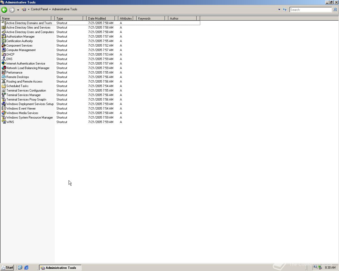Click Terminal Services Configuration icon
The image size is (339, 271).
[x=4, y=91]
